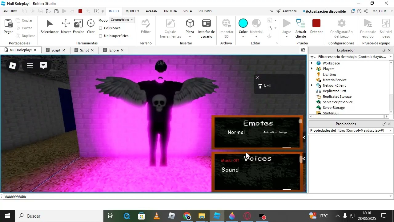Screen dimensions: 394x222
Task: Click the viewport screenshot selector icon
Action: coord(96,11)
